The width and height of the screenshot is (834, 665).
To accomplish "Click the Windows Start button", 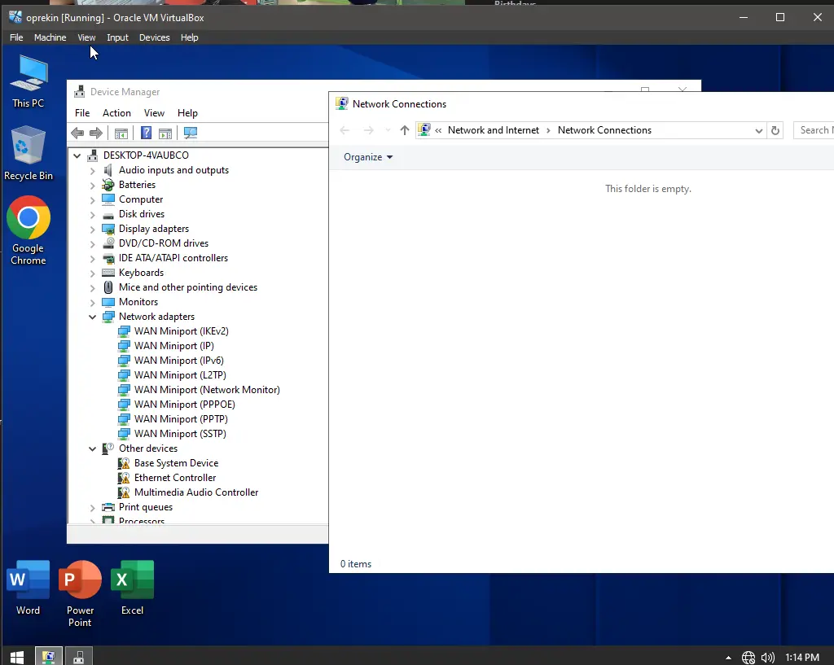I will pos(17,657).
